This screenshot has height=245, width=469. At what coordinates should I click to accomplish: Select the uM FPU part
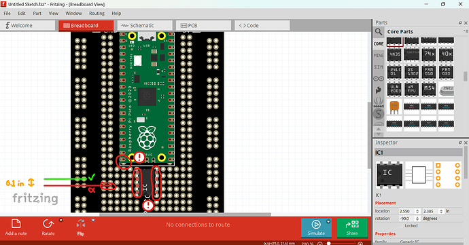(x=412, y=90)
